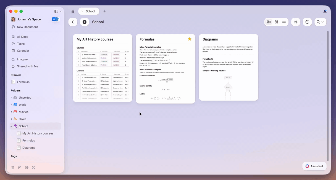Open the sort order button
This screenshot has height=180, width=336.
(x=296, y=22)
